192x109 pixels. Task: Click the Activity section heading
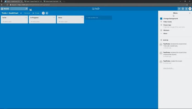pyautogui.click(x=166, y=40)
